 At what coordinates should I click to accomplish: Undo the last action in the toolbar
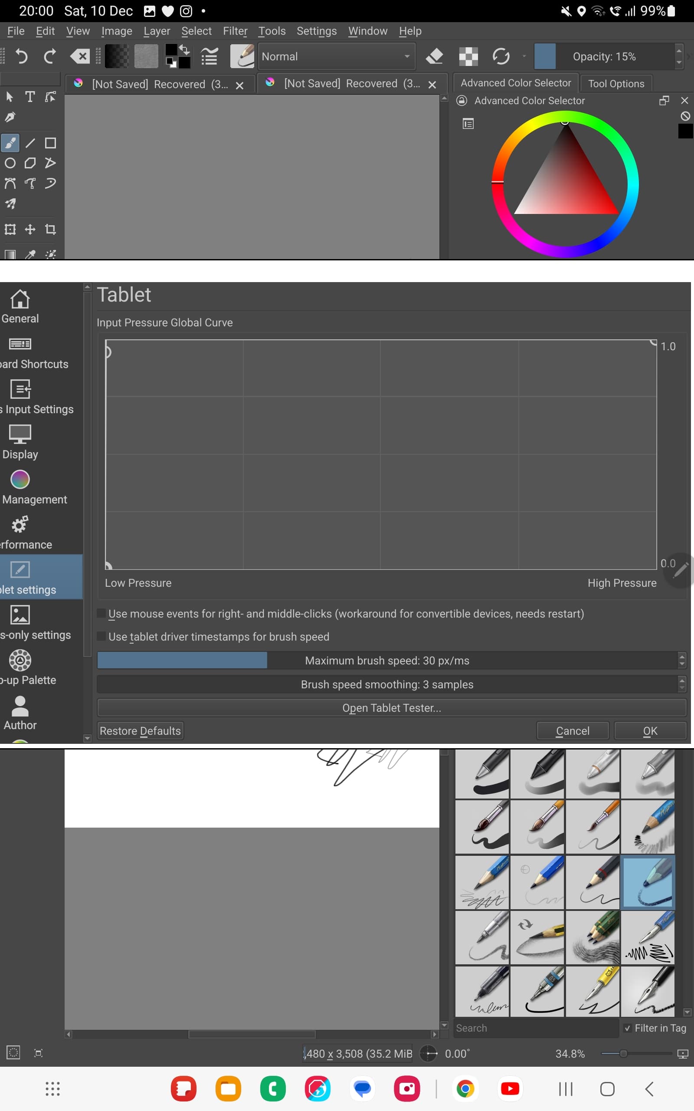click(x=21, y=56)
